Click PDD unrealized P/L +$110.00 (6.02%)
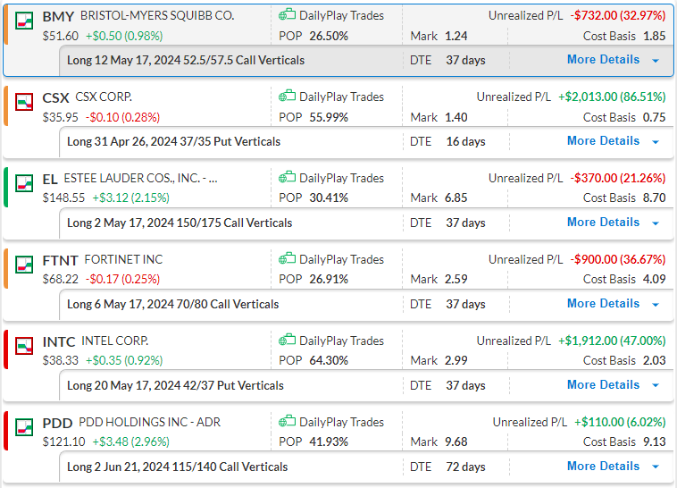Screen dimensions: 677x488 [x=620, y=422]
